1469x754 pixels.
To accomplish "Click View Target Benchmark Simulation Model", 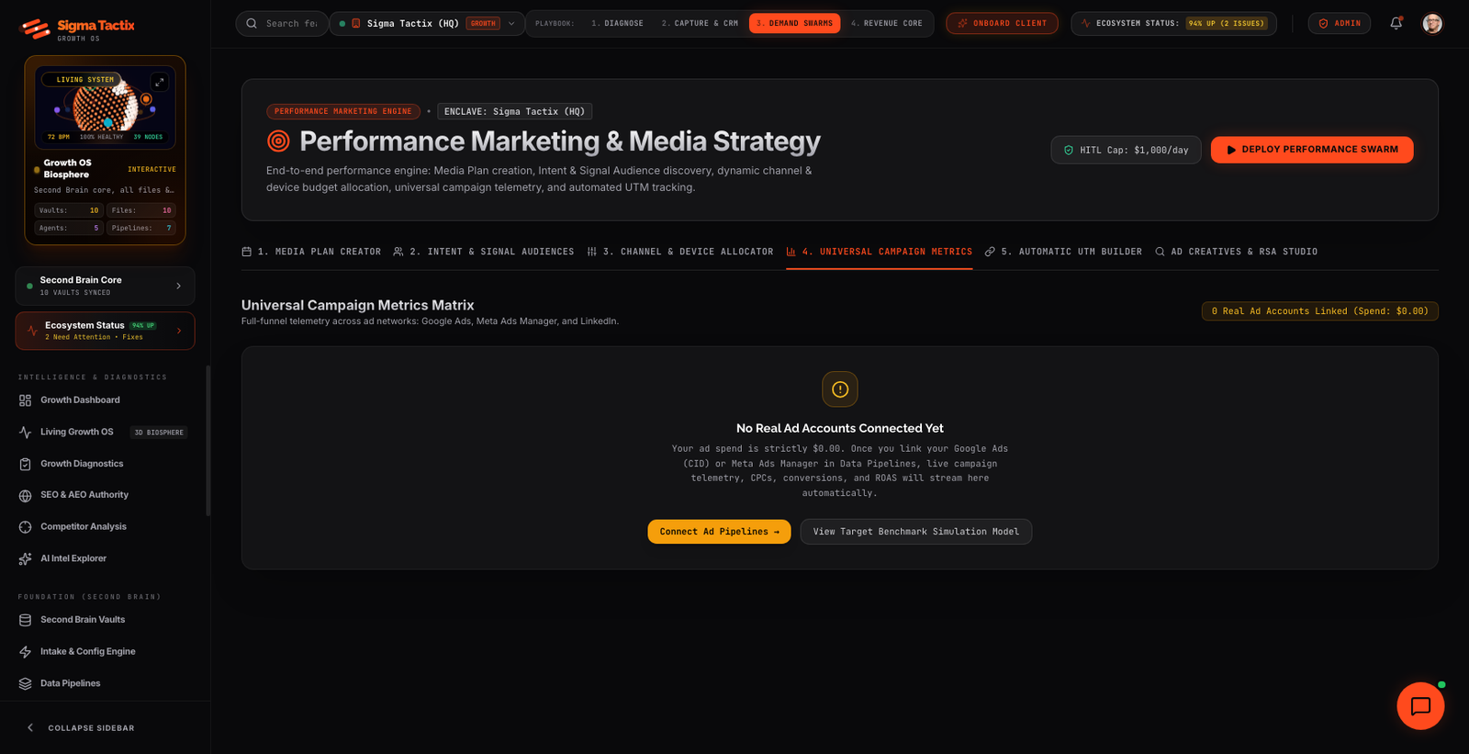I will pos(916,532).
